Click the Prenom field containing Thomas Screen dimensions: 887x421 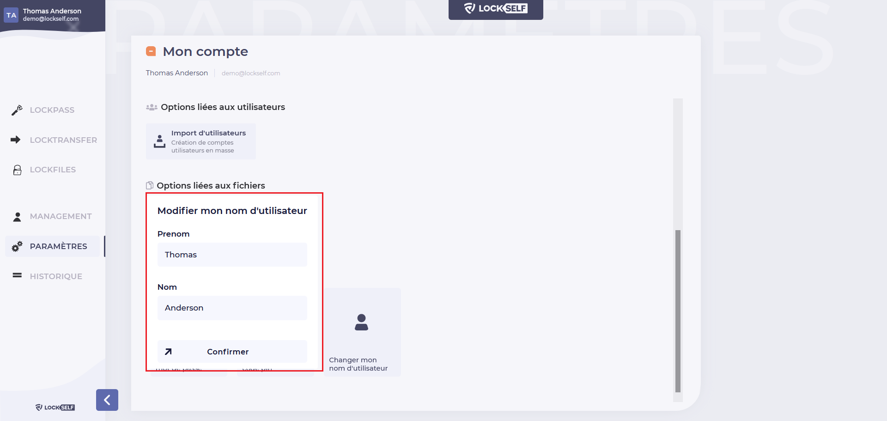click(x=232, y=255)
